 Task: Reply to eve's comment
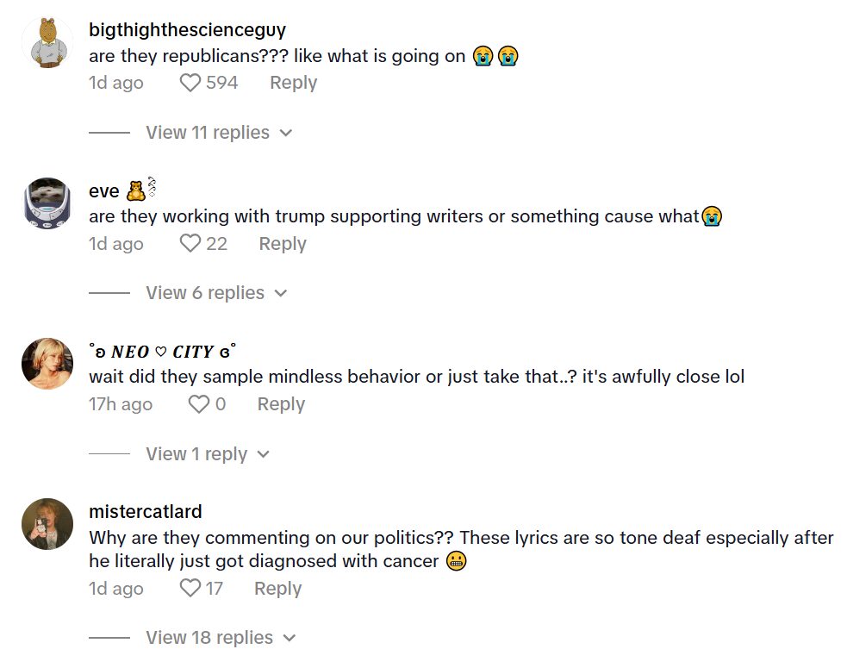(x=282, y=243)
